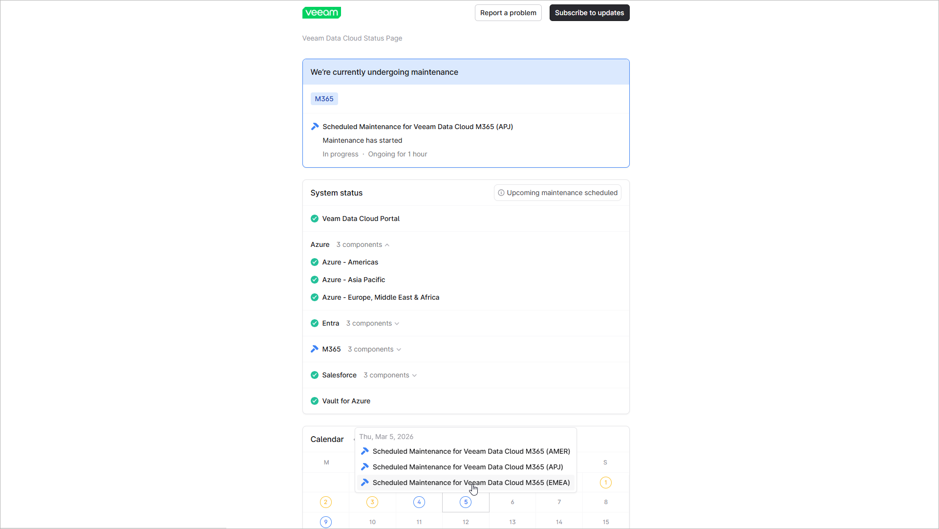Click green check icon next to Vault for Azure
The height and width of the screenshot is (529, 939).
pos(315,401)
